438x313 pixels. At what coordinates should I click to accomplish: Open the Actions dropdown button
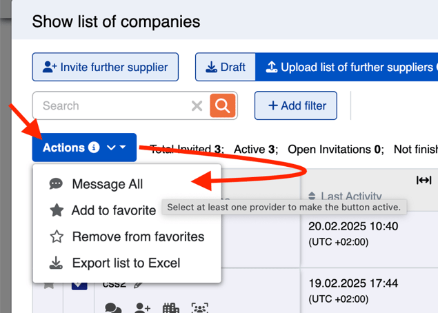pyautogui.click(x=84, y=148)
